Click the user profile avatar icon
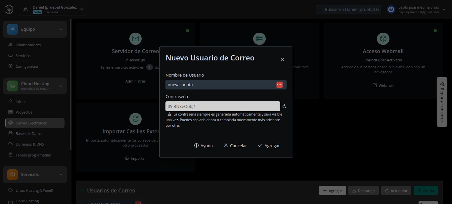 391,10
